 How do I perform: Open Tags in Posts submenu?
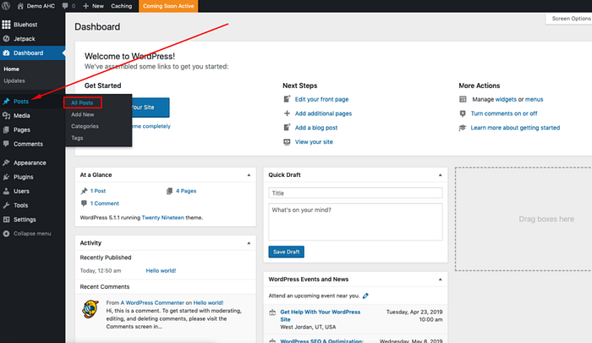(77, 138)
